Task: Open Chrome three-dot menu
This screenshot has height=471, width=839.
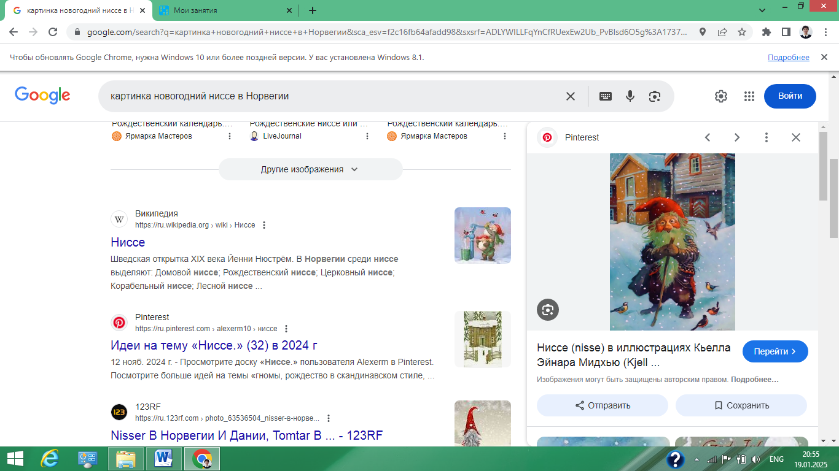Action: [825, 32]
